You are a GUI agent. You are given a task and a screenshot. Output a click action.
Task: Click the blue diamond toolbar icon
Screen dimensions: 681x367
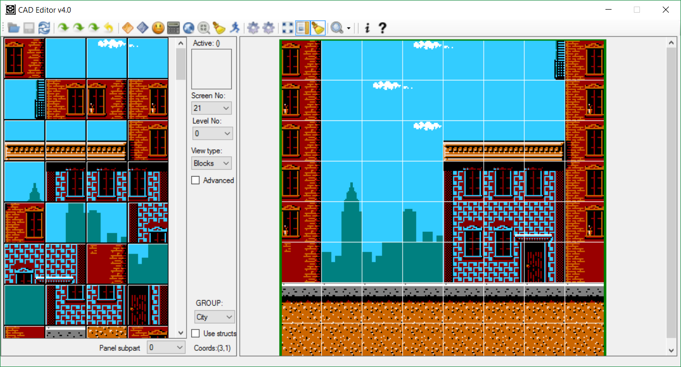click(143, 28)
